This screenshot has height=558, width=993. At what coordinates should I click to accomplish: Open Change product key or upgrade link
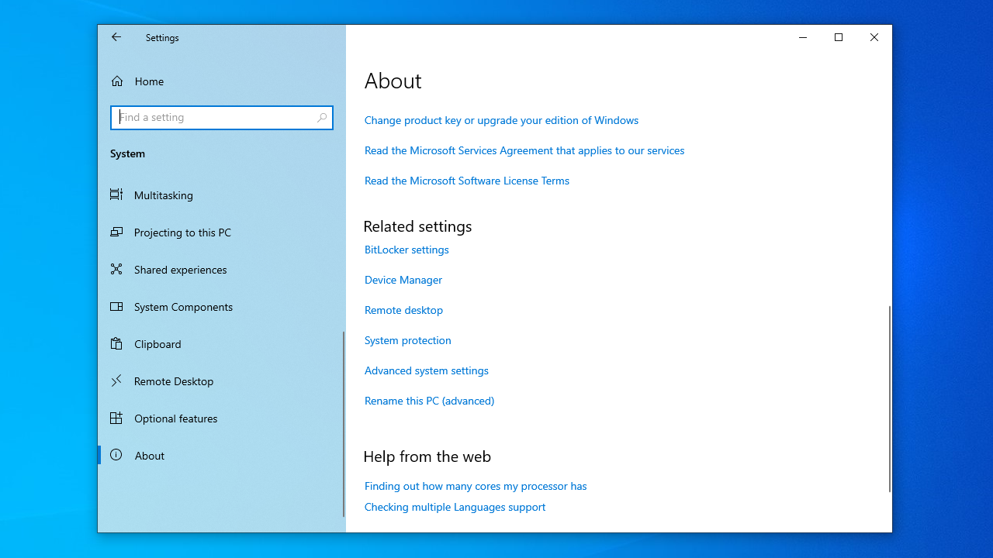click(x=501, y=120)
